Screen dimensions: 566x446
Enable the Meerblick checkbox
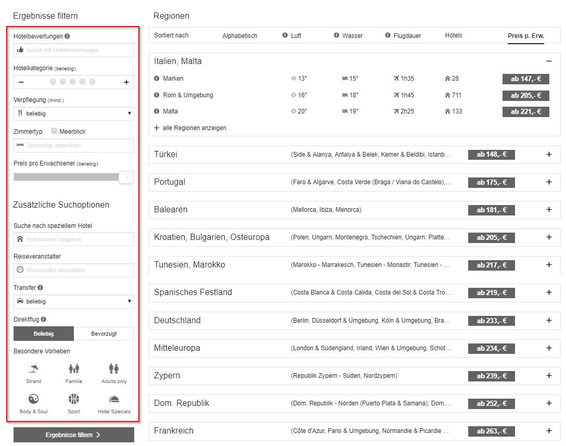pyautogui.click(x=54, y=131)
